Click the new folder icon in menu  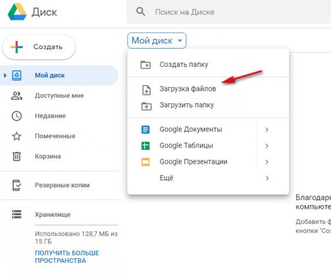(146, 65)
